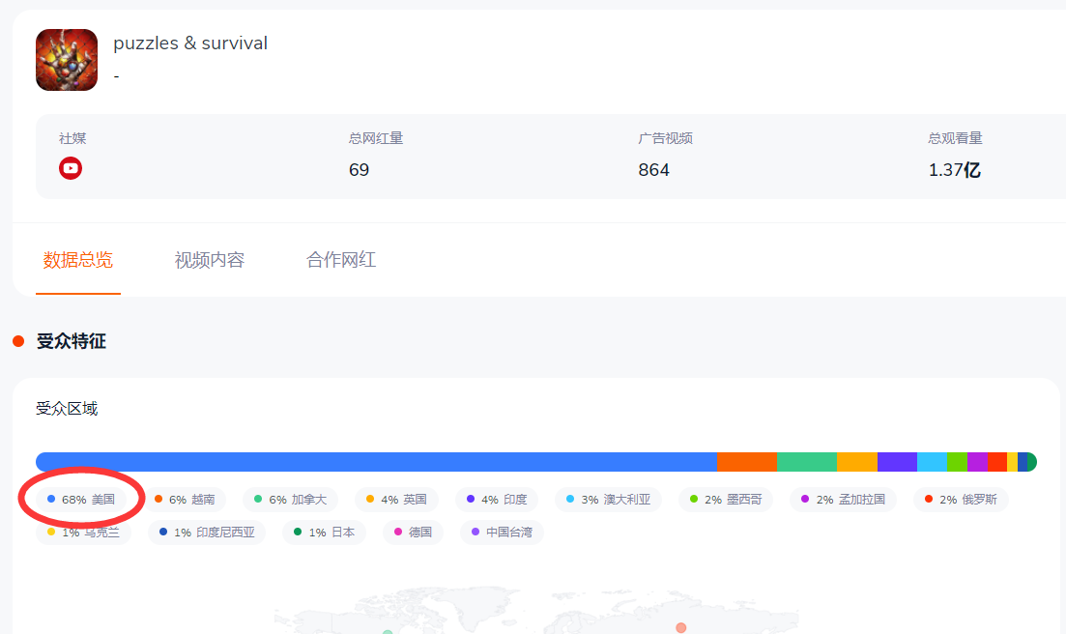Click the 广告视频 value 864
This screenshot has width=1066, height=634.
(654, 170)
